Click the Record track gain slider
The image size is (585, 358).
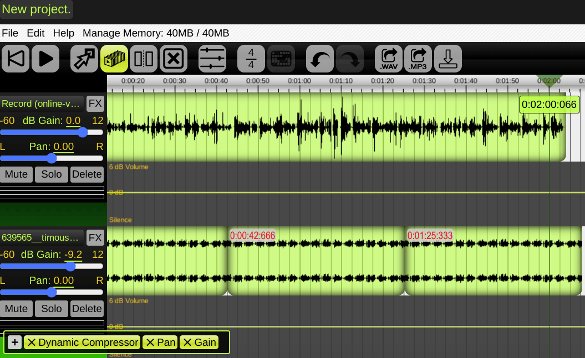pyautogui.click(x=52, y=132)
